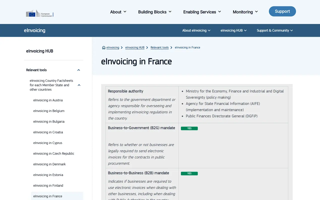Image resolution: width=320 pixels, height=200 pixels.
Task: Go to eInvoicing in Czech Republic
Action: [x=54, y=153]
